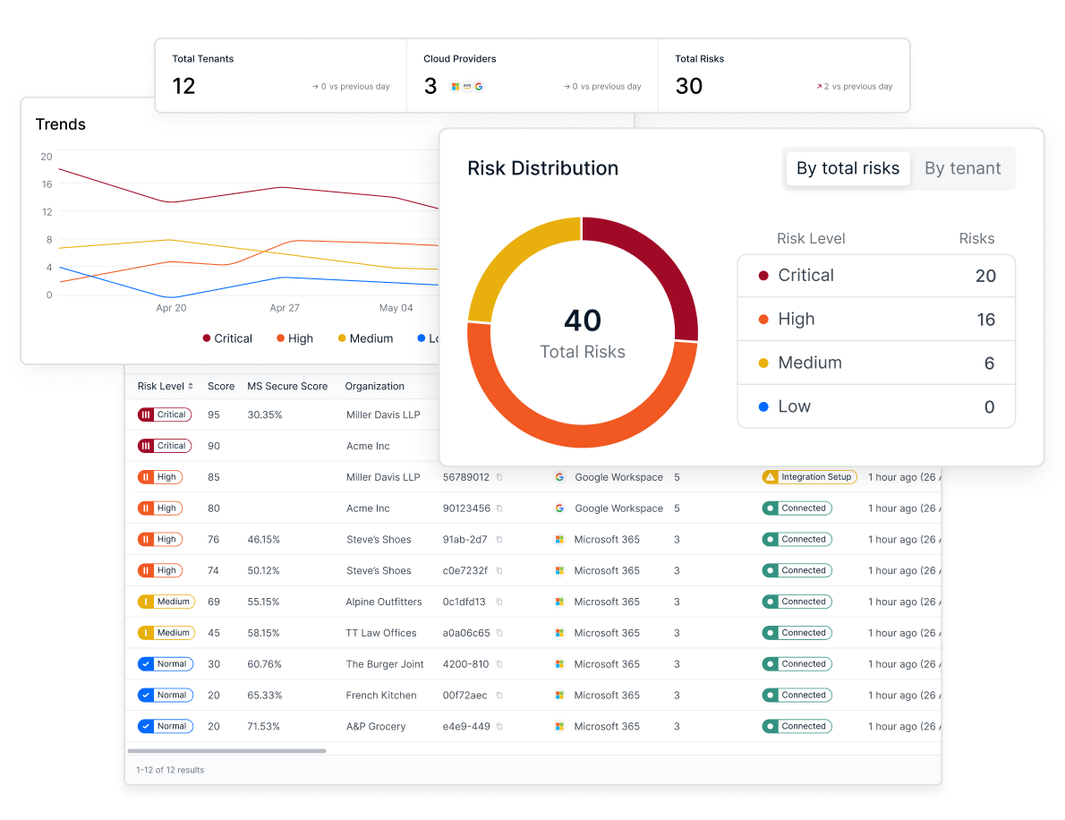This screenshot has height=820, width=1065.
Task: Select High row in risk level table
Action: pyautogui.click(x=876, y=320)
